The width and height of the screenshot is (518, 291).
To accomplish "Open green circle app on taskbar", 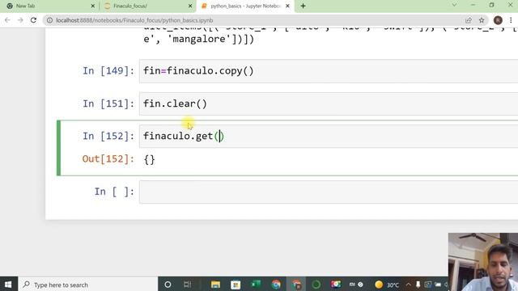I will pos(316,285).
